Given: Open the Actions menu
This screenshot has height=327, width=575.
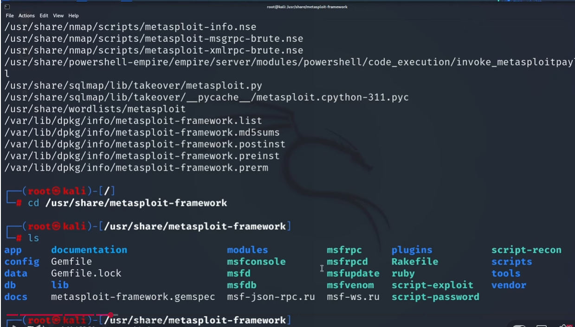Looking at the screenshot, I should point(26,16).
